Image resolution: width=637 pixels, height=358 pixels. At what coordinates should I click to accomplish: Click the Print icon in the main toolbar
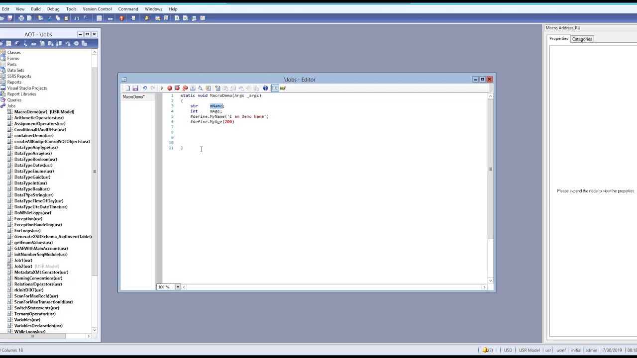pyautogui.click(x=21, y=18)
